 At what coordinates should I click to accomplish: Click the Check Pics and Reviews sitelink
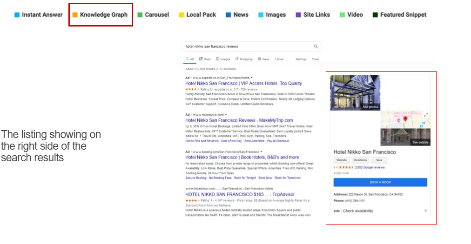(x=202, y=141)
